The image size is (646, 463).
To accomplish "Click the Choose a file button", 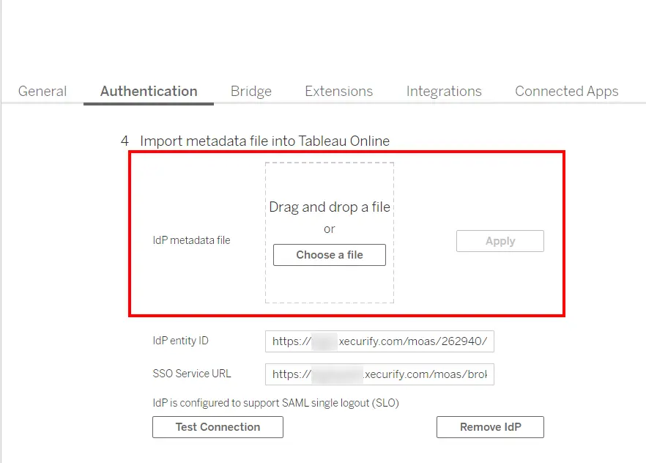I will click(329, 255).
